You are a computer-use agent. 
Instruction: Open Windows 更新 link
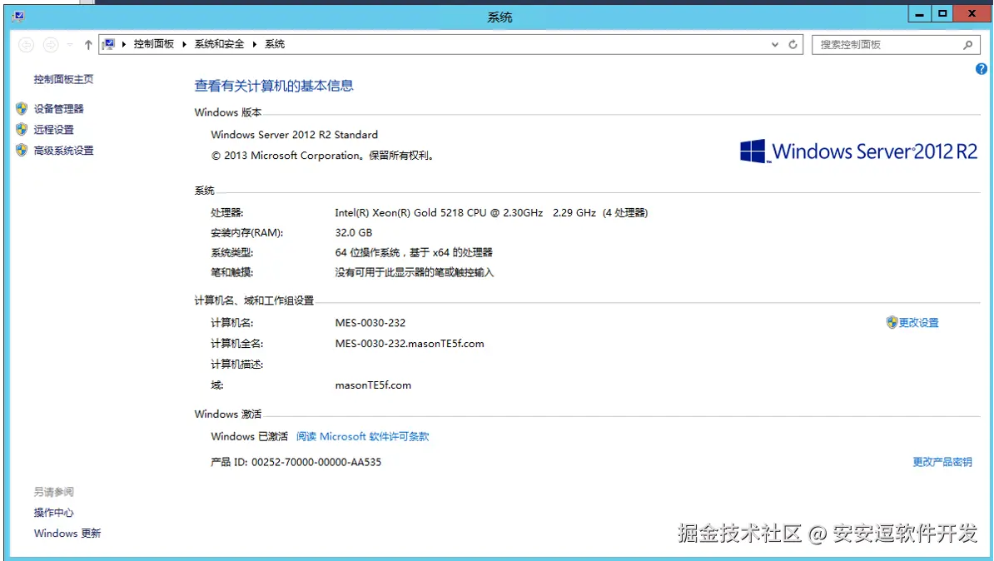[67, 533]
